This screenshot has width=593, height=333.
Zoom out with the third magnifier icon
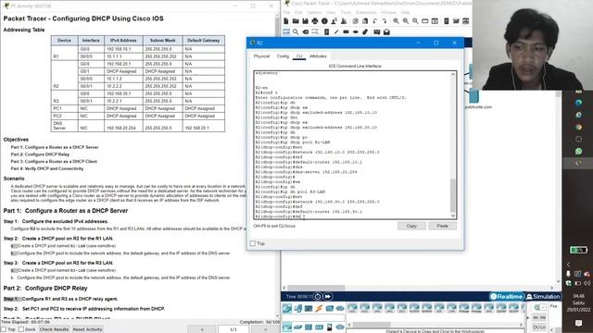point(415,21)
